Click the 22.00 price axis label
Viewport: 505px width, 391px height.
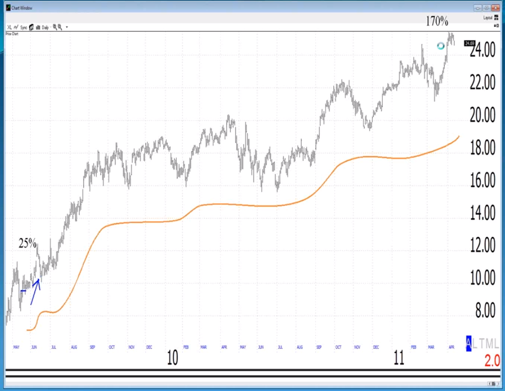[x=482, y=83]
